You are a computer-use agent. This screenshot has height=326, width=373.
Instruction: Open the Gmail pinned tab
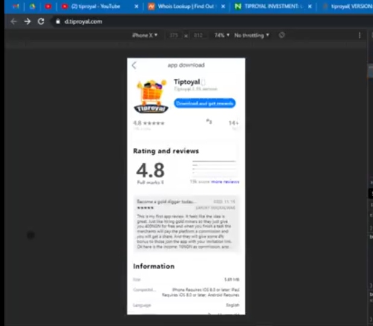[x=16, y=7]
